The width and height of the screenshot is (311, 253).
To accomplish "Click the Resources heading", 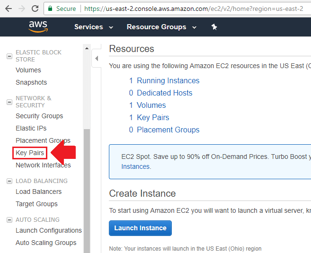I will click(x=132, y=49).
